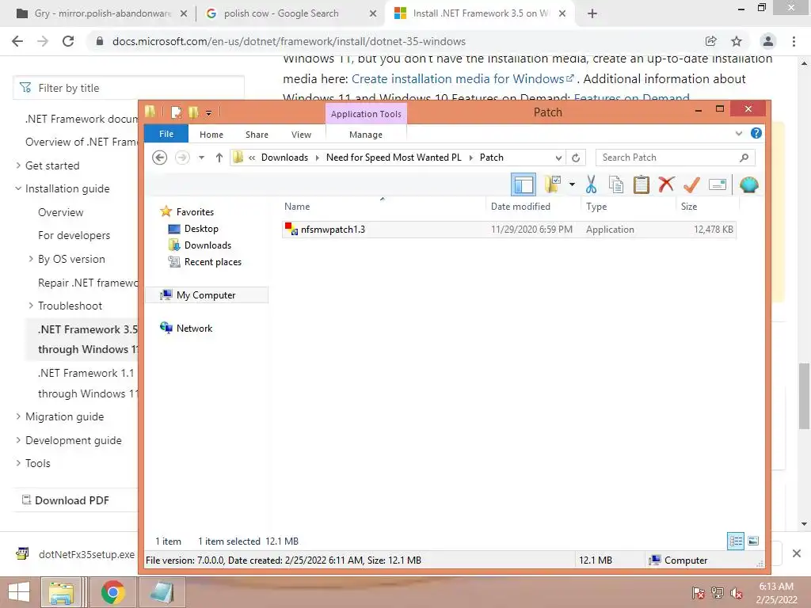Click Need for Speed Most Wanted PL breadcrumb
This screenshot has height=608, width=811.
pos(394,158)
